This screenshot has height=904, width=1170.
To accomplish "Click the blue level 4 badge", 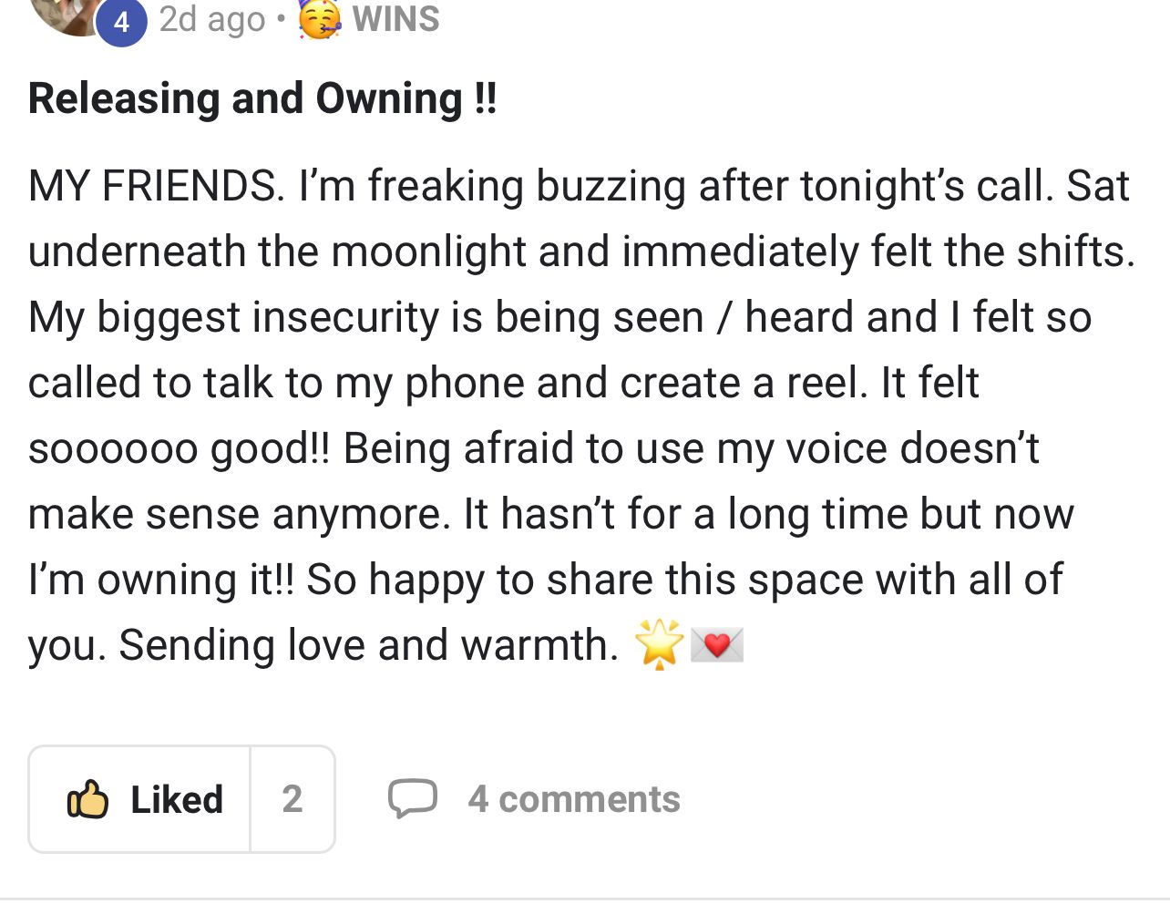I will pos(121,22).
